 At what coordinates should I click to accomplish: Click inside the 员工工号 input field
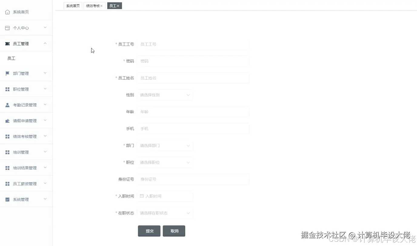click(193, 44)
